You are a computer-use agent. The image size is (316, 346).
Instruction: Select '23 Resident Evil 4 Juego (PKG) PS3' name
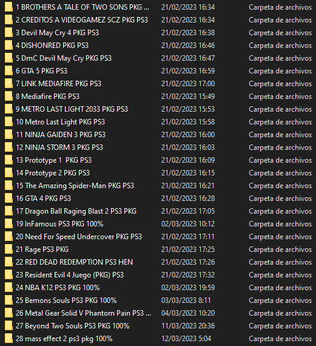(70, 275)
